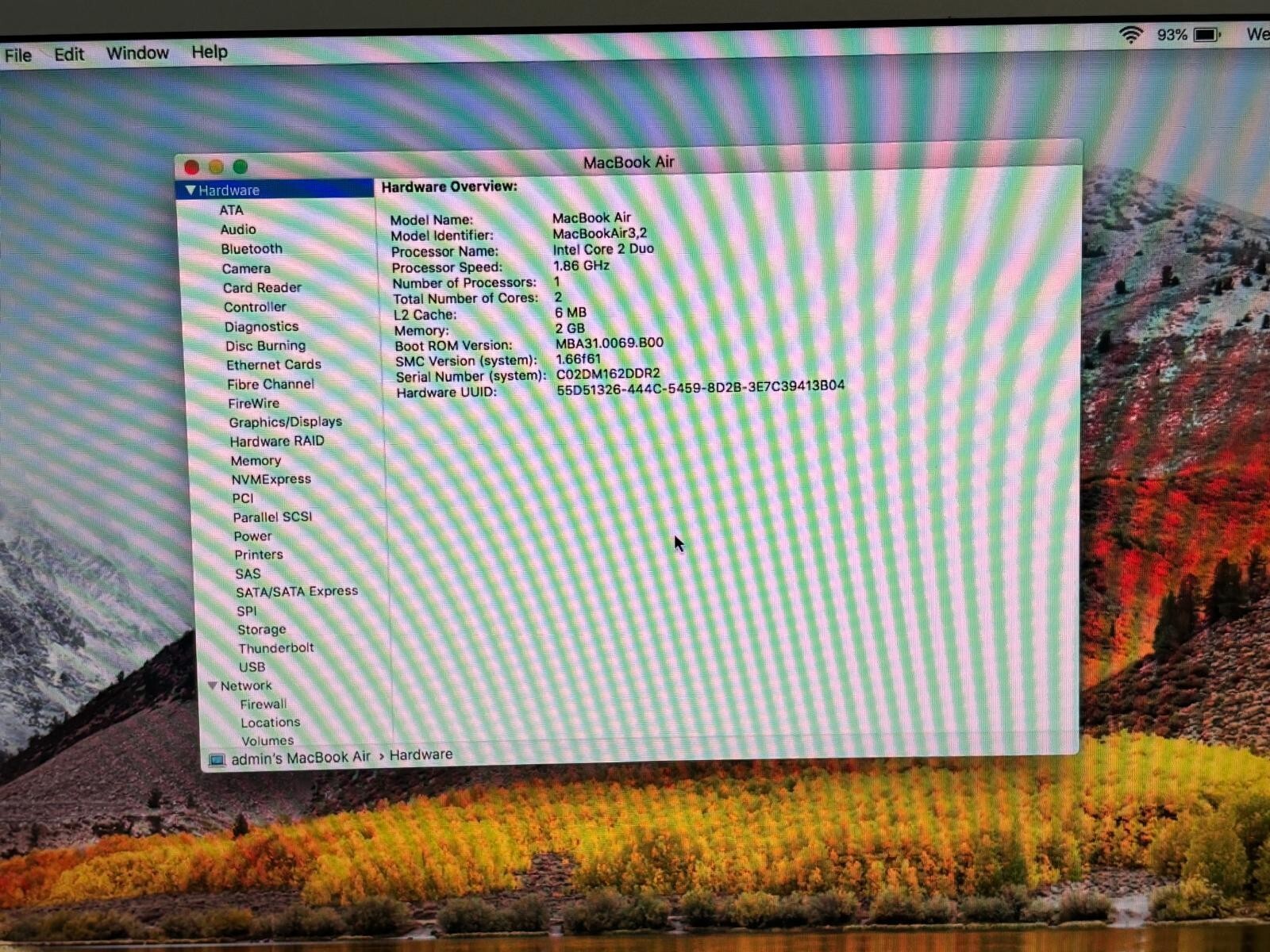Select Volumes under Network
The height and width of the screenshot is (952, 1270).
[267, 741]
